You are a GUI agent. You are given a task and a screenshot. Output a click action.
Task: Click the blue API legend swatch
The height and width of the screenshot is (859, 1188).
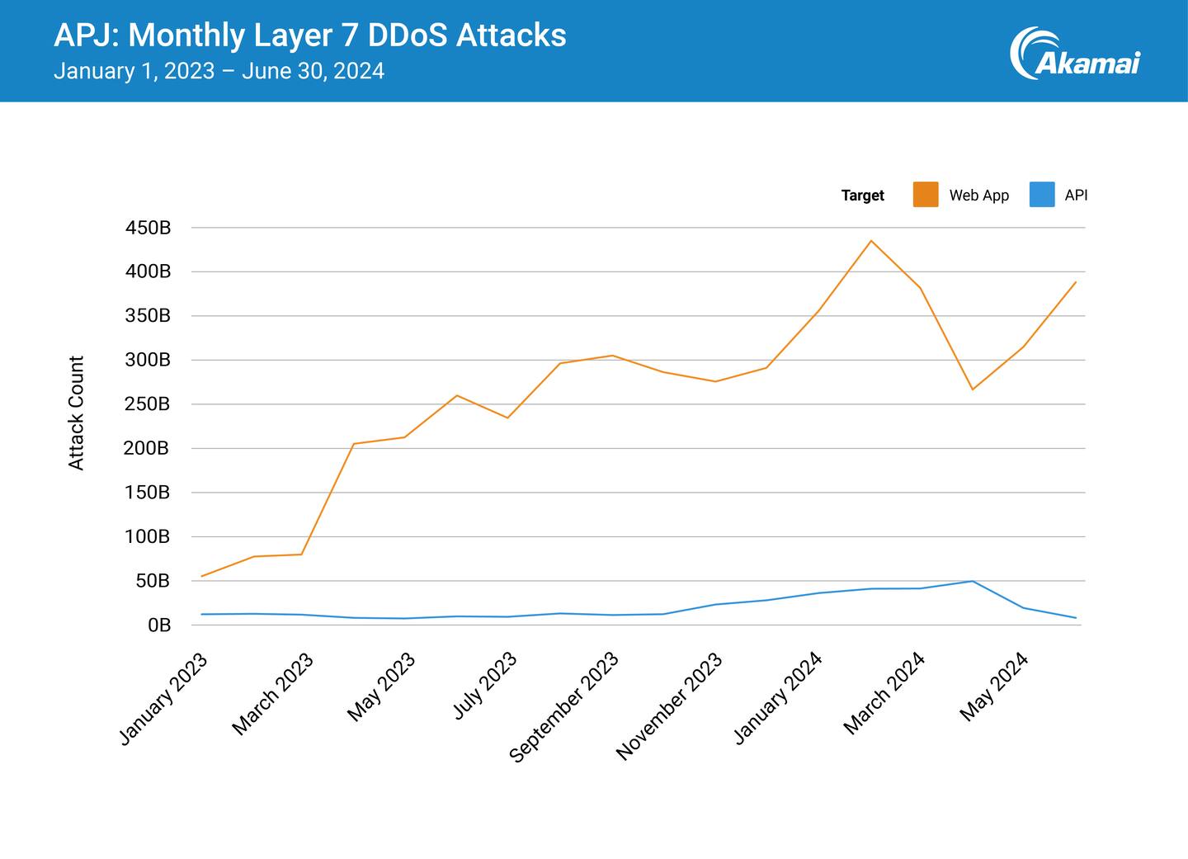point(1042,195)
